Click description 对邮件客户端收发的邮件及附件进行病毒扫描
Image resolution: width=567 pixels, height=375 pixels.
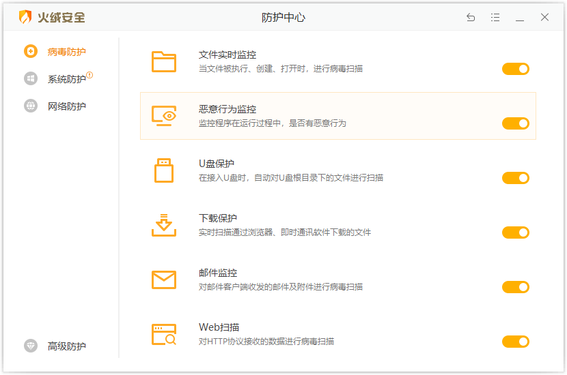click(281, 286)
